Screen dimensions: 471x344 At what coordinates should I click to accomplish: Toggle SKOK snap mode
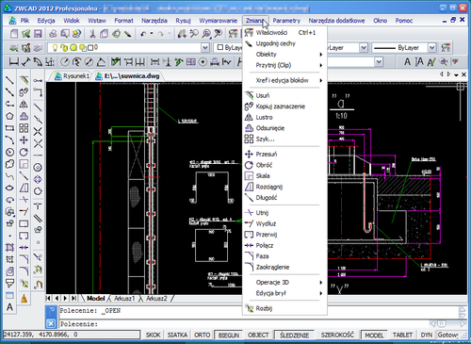(154, 335)
